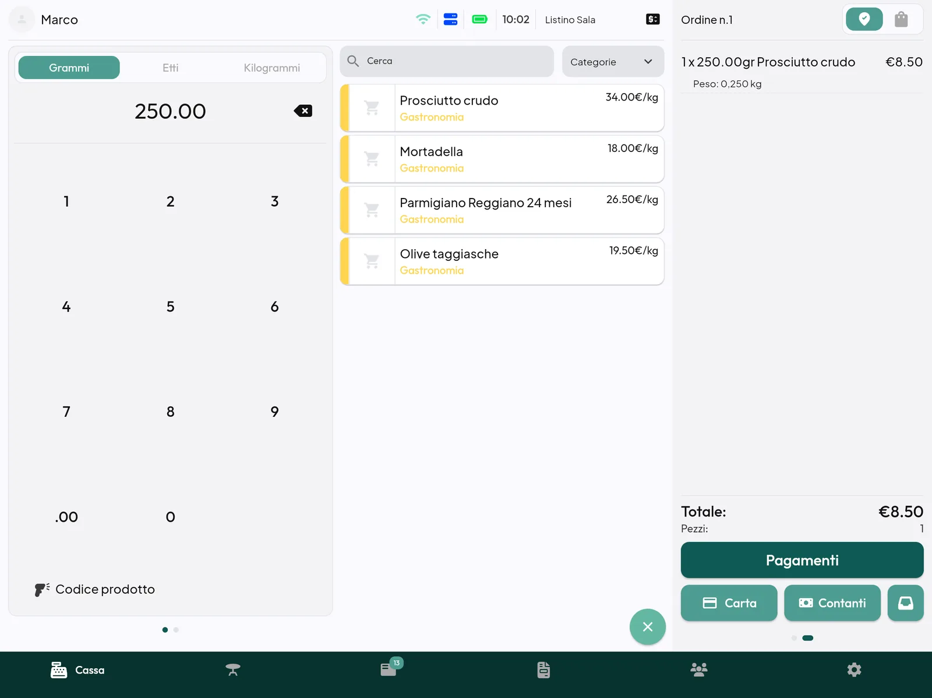Switch weight unit to Kilogrammi
Image resolution: width=932 pixels, height=698 pixels.
click(x=272, y=68)
